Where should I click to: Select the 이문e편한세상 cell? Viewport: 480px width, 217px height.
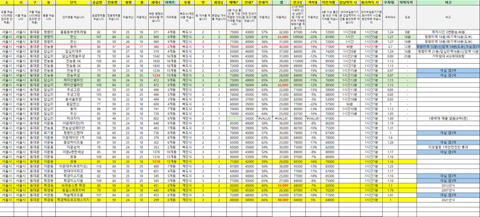(74, 152)
